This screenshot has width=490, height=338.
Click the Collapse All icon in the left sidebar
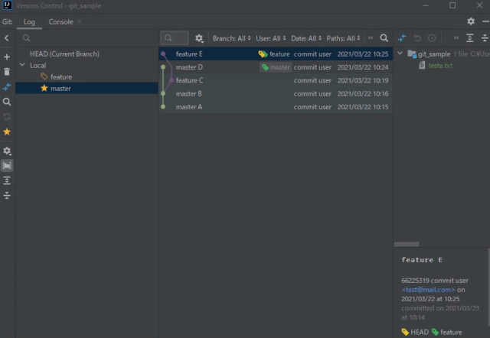click(7, 195)
